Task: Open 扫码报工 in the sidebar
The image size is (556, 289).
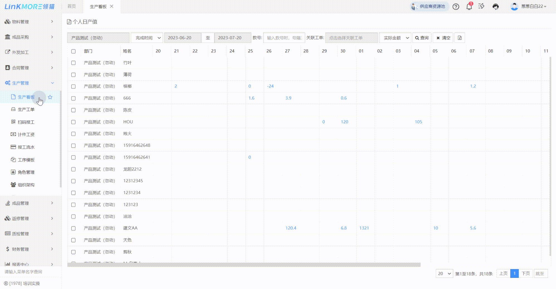Action: (x=26, y=122)
